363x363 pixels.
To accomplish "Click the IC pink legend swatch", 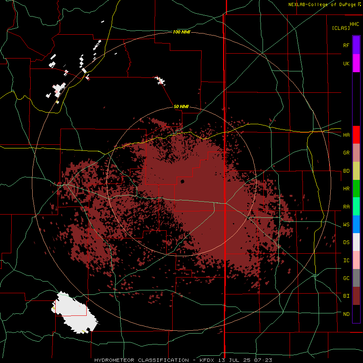I will click(356, 260).
